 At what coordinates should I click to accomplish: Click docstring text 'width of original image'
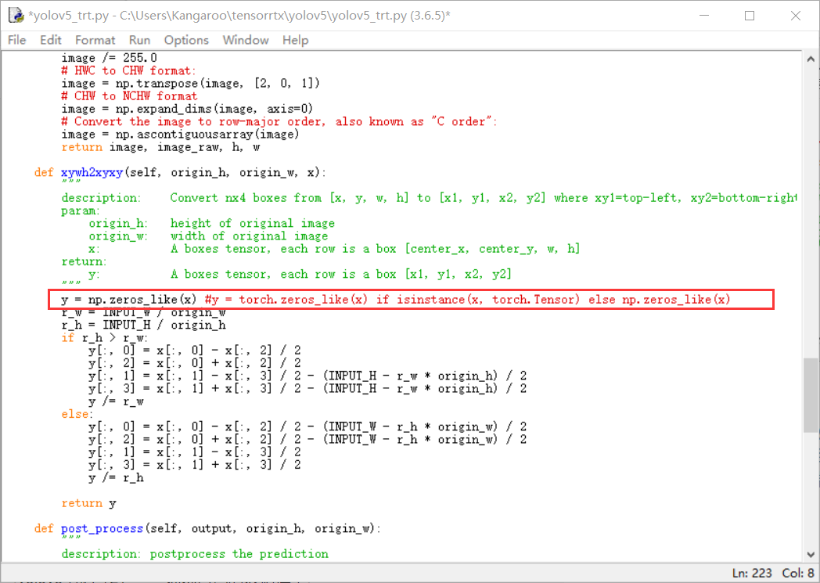(249, 236)
